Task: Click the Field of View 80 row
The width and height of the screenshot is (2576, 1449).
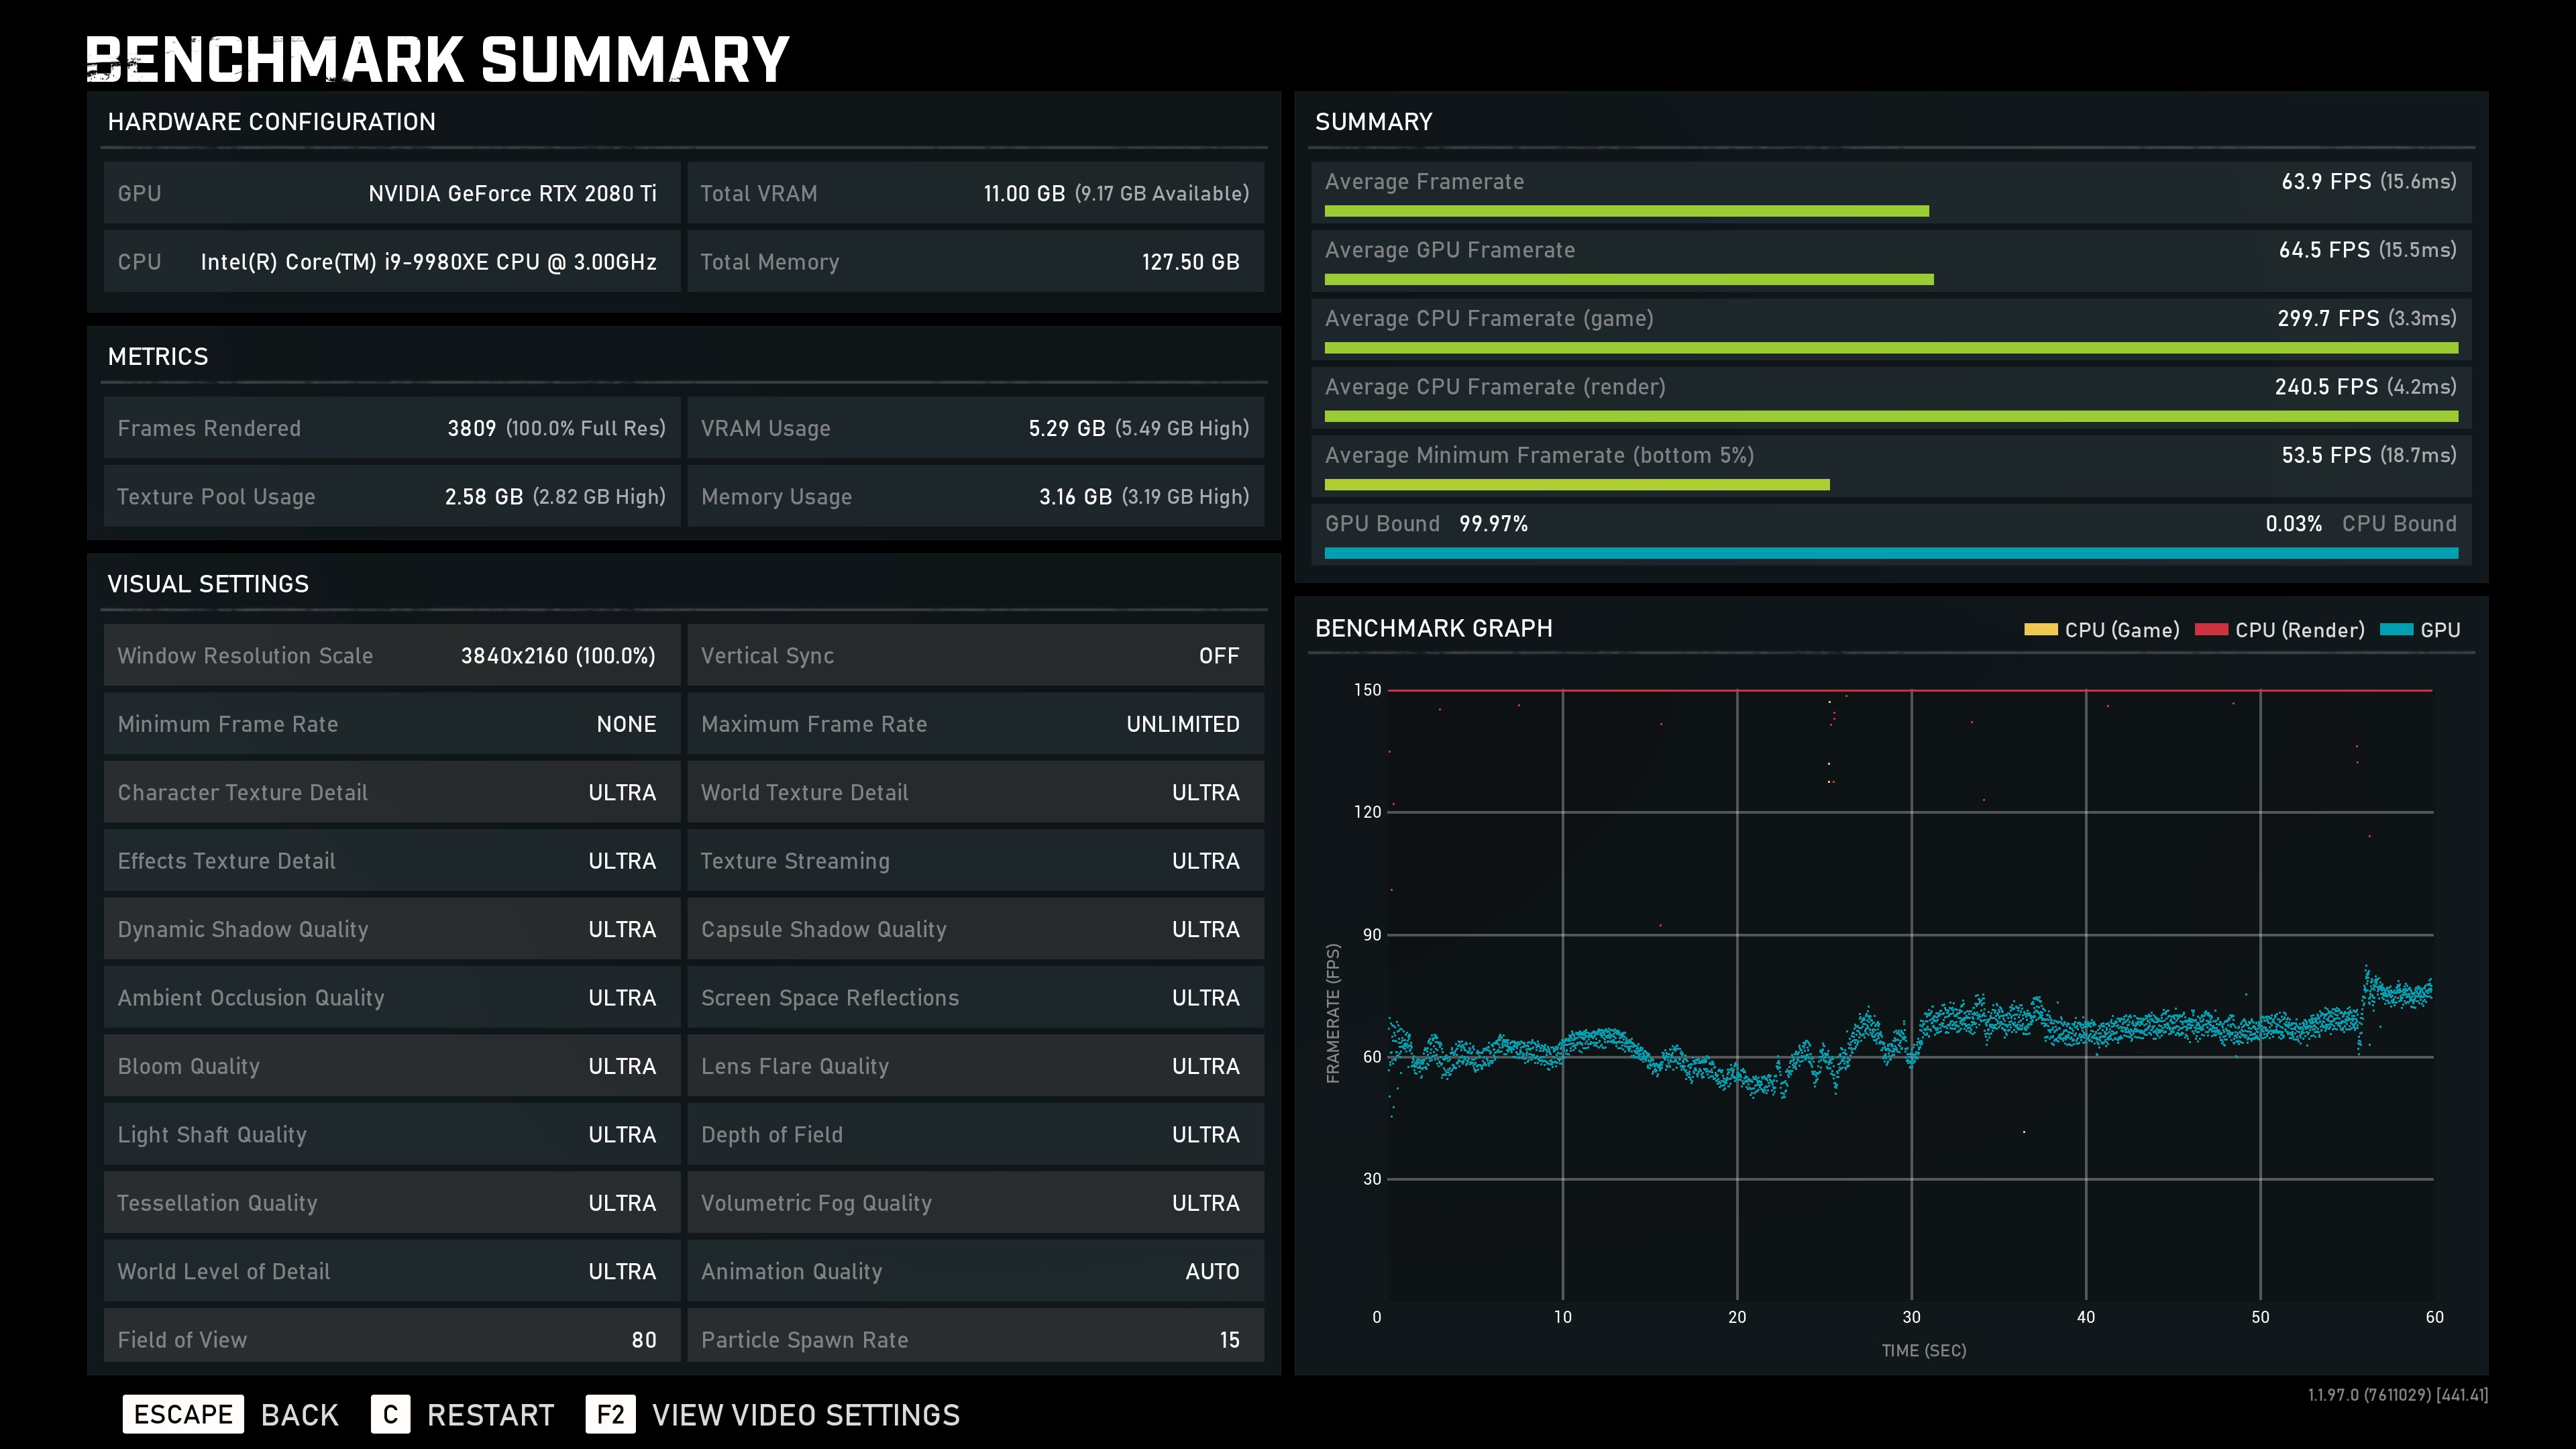Action: pyautogui.click(x=391, y=1338)
